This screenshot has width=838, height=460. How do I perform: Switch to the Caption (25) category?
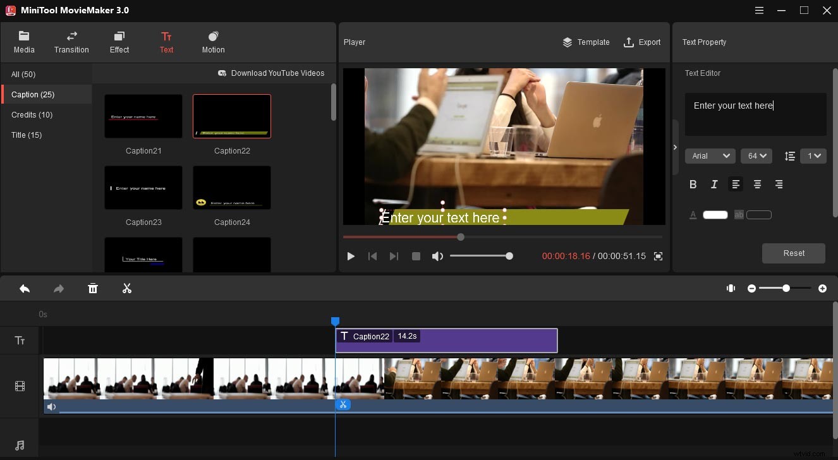pos(32,94)
